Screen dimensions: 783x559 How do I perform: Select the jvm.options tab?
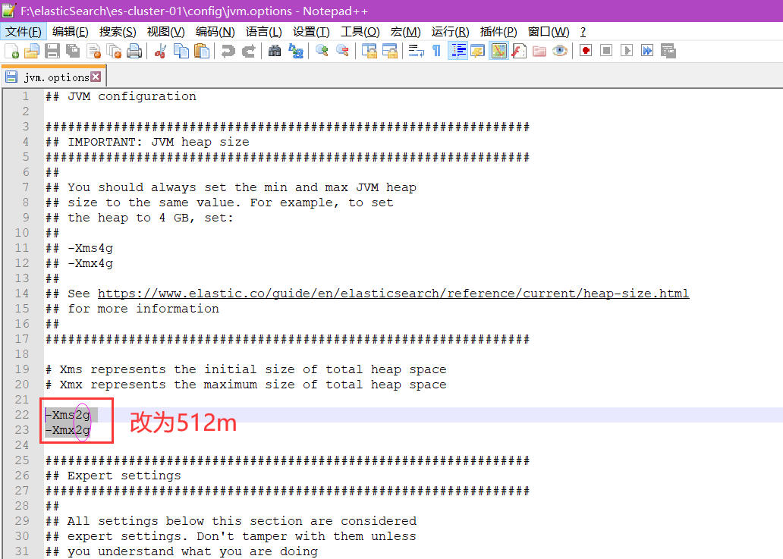pyautogui.click(x=53, y=77)
